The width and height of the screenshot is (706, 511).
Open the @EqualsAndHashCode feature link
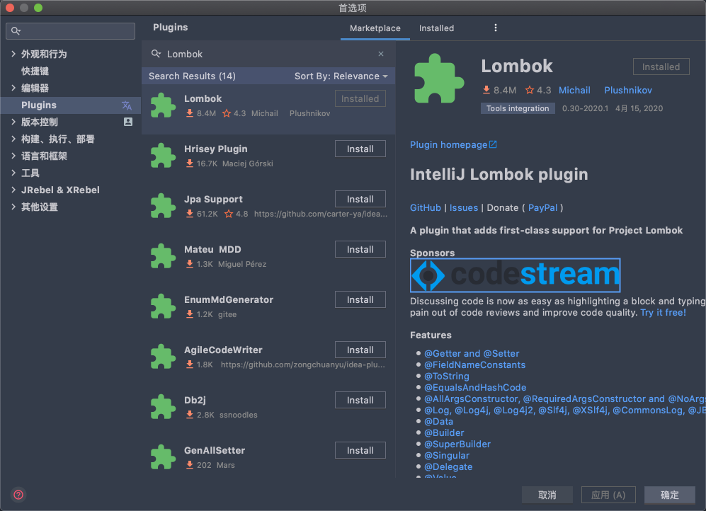(x=475, y=387)
